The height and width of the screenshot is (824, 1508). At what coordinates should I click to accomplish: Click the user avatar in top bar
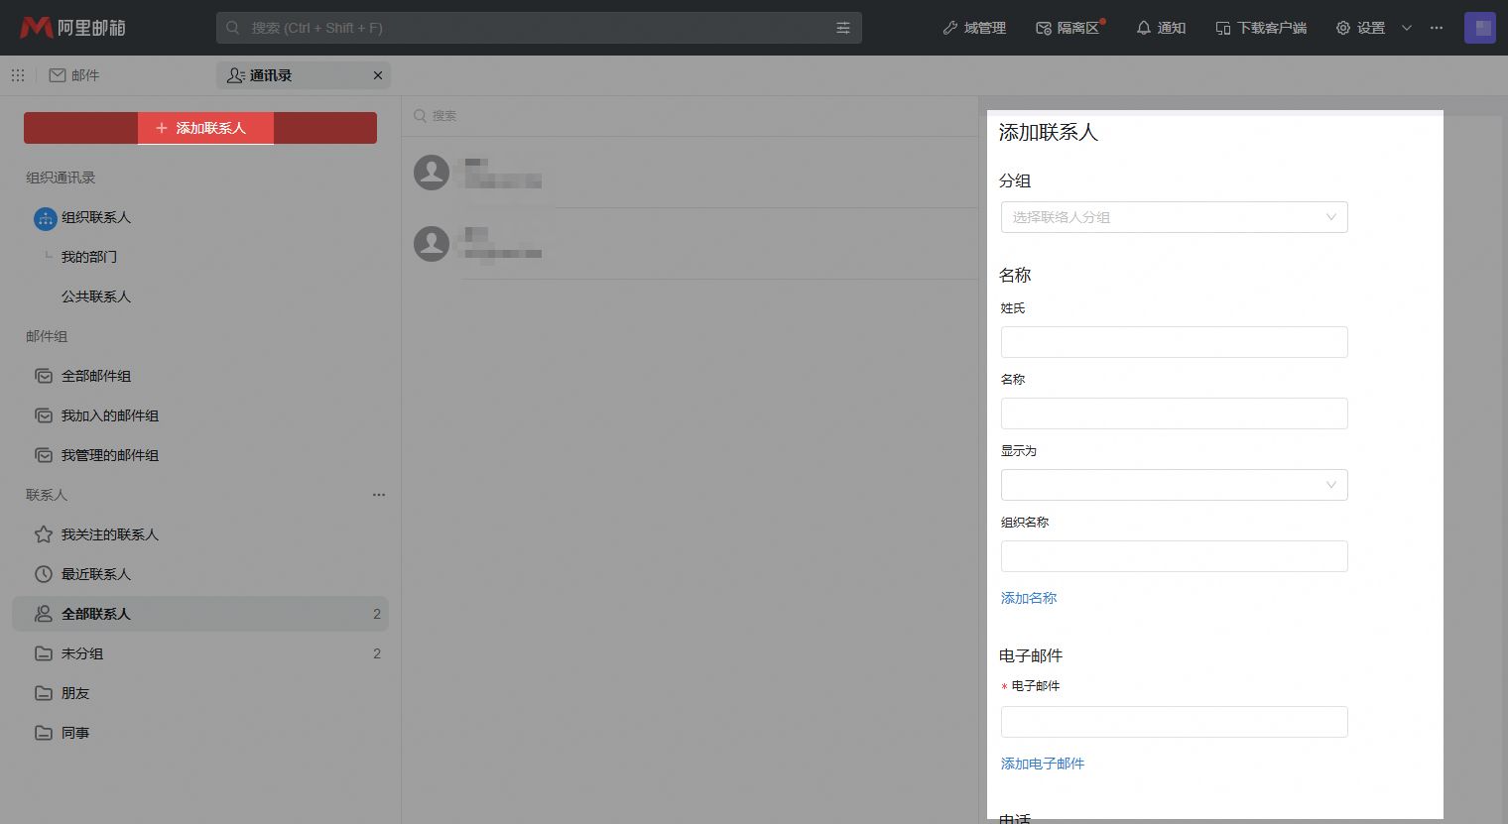coord(1479,28)
